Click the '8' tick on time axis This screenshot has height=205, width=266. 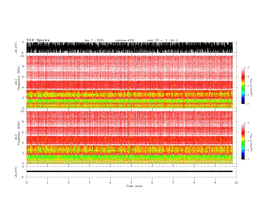coord(194,183)
